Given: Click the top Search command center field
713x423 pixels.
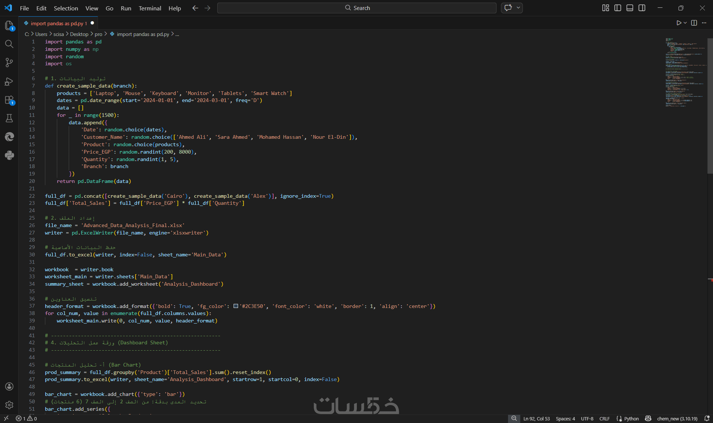Looking at the screenshot, I should (356, 8).
